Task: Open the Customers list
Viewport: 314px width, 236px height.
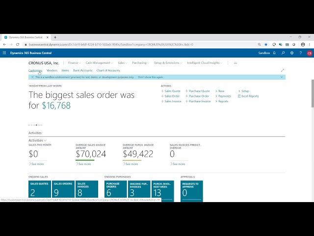Action: tap(35, 70)
